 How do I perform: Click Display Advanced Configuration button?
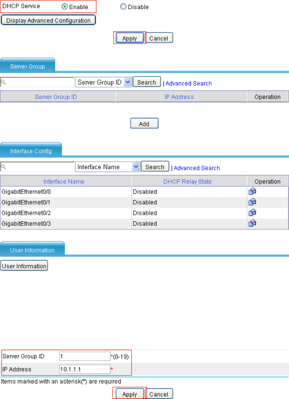pos(48,20)
